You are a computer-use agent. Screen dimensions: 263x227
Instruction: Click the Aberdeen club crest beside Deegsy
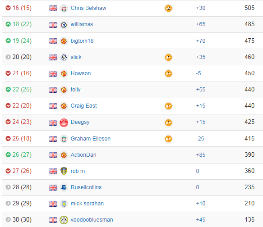[64, 123]
